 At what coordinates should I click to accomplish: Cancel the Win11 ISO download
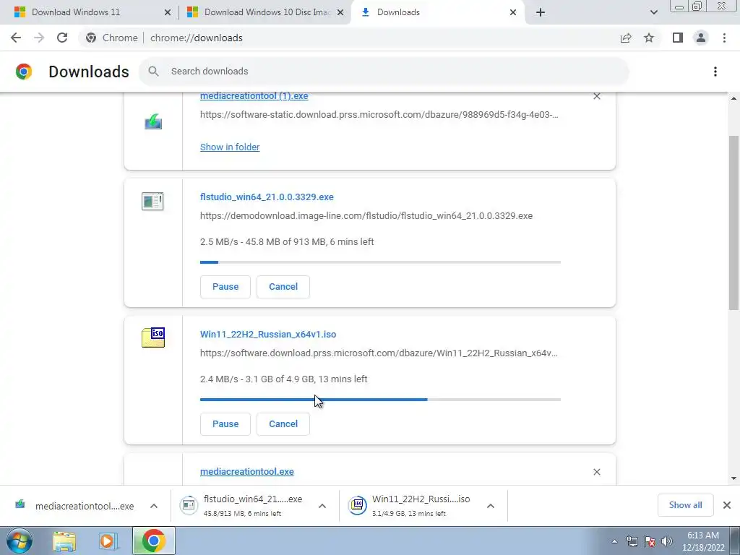click(x=283, y=423)
